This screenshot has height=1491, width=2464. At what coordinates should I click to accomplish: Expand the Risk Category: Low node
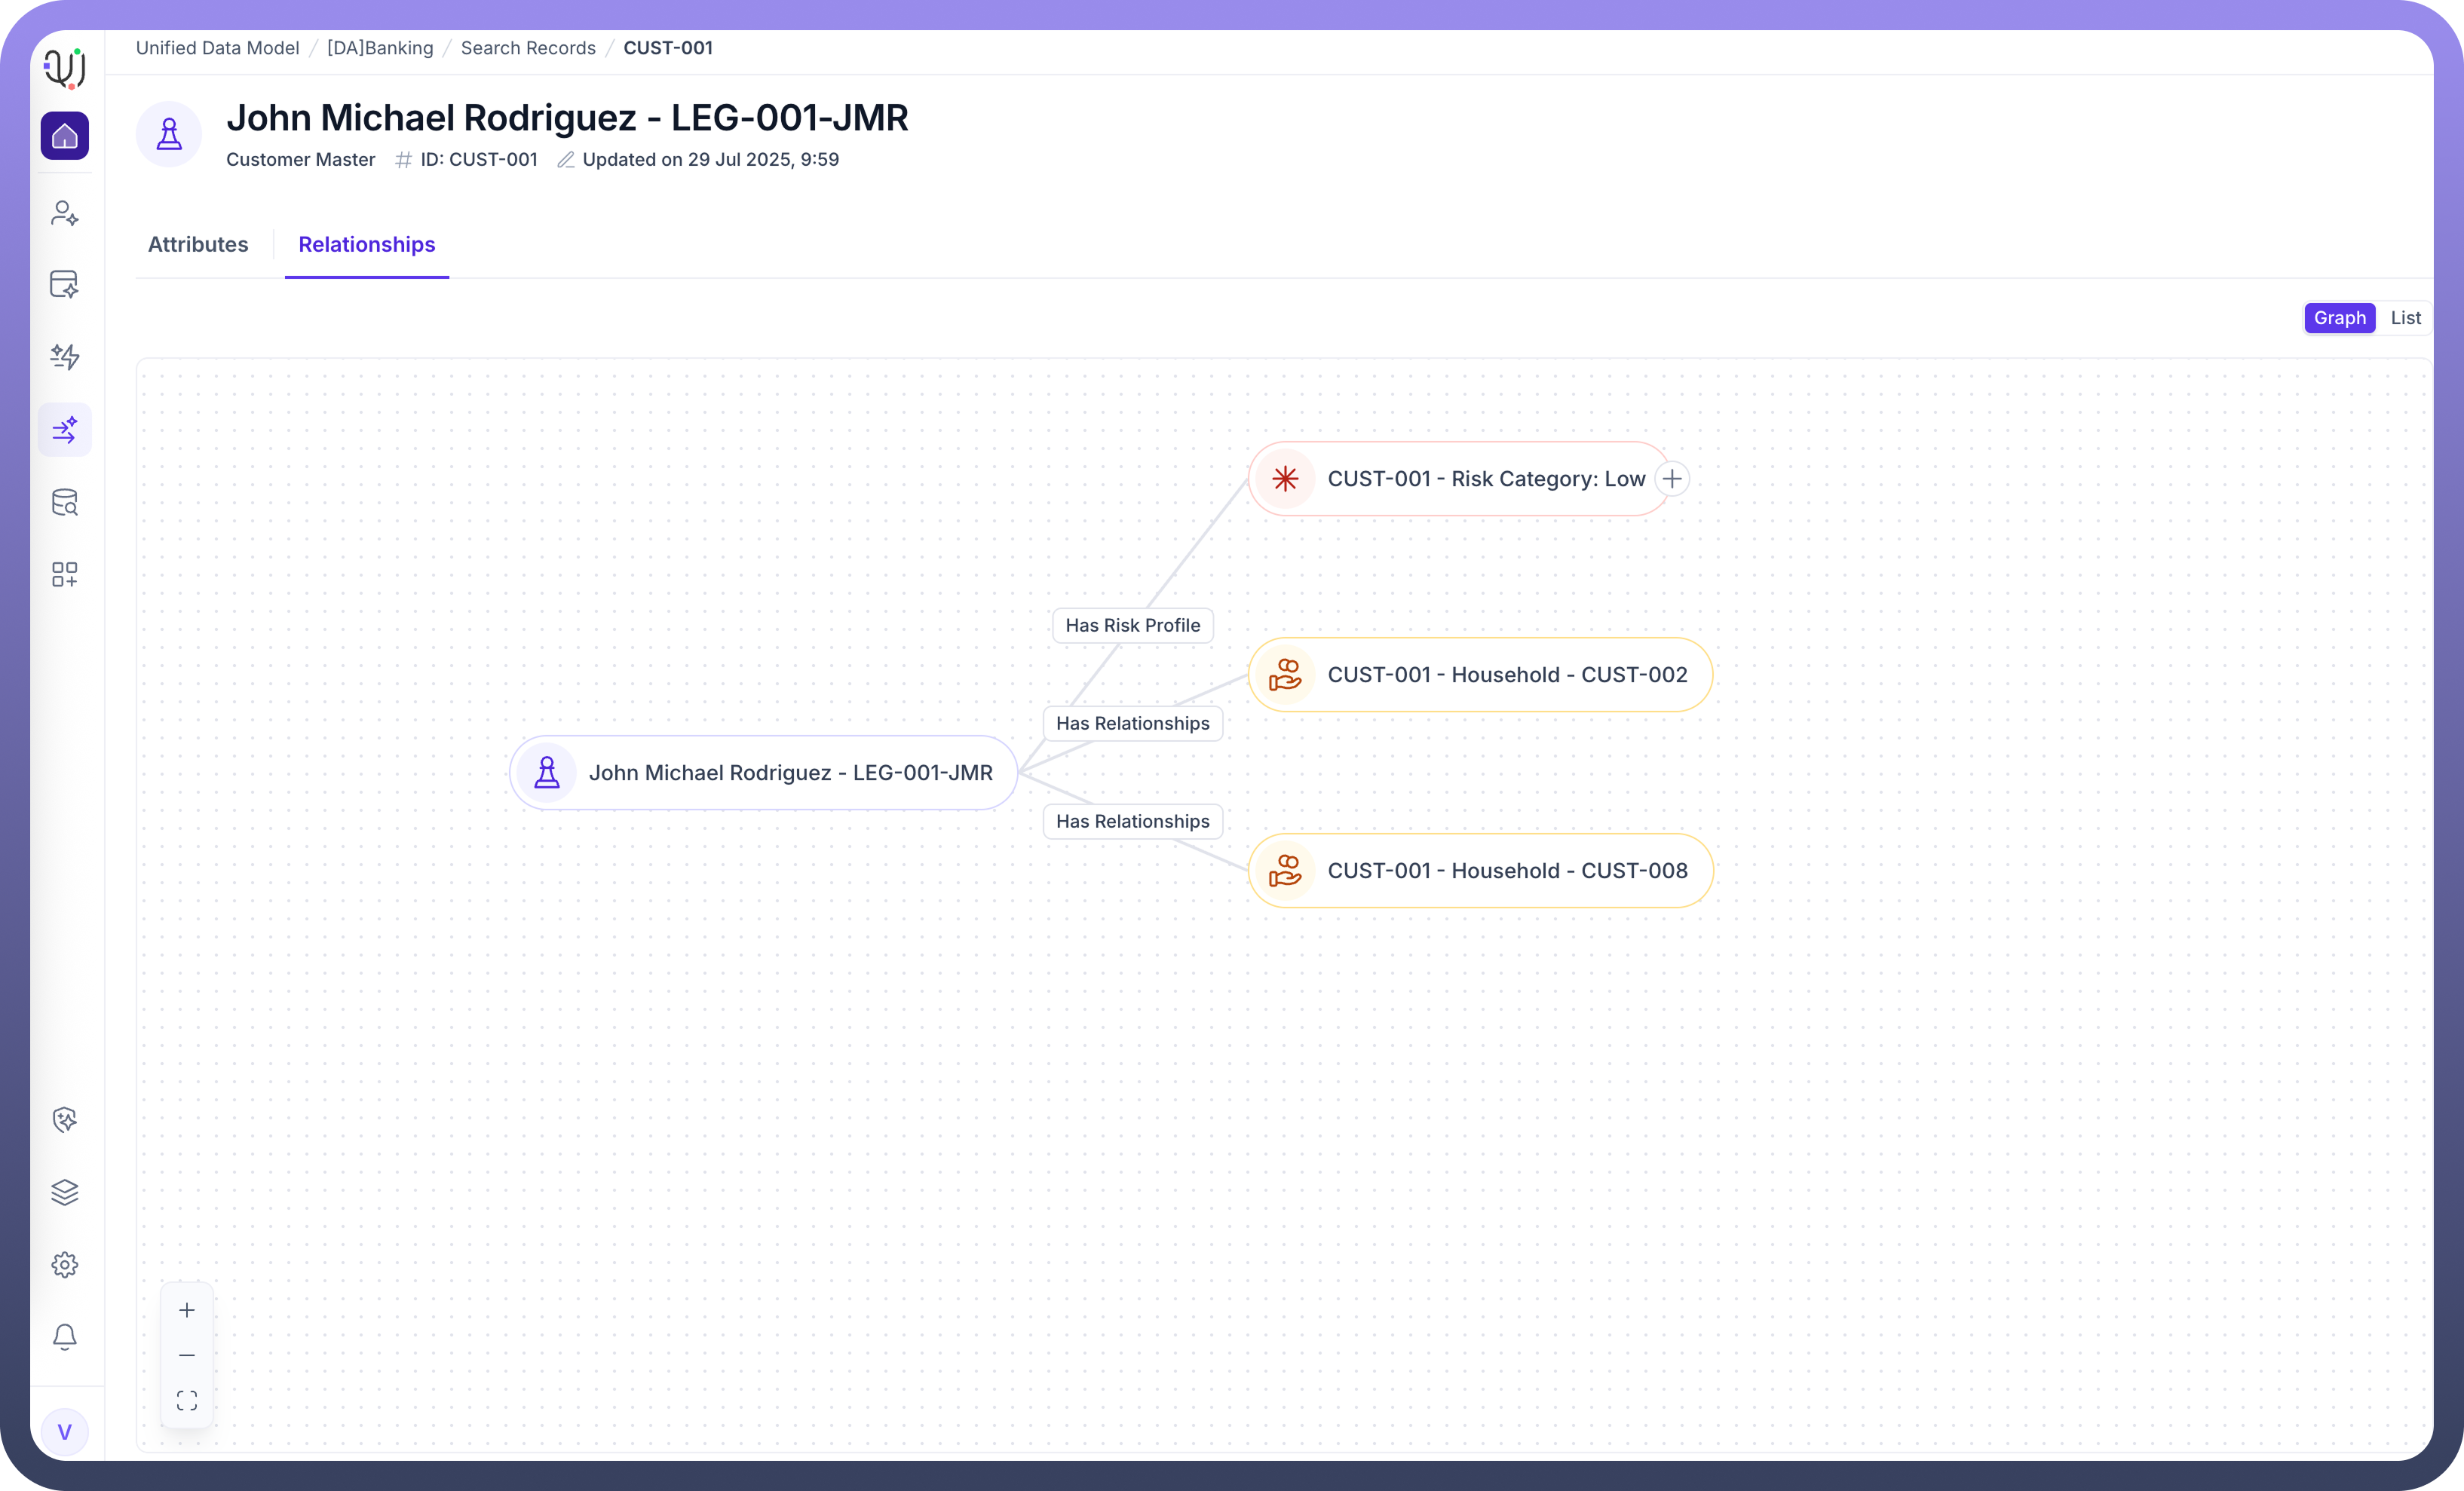(x=1672, y=479)
